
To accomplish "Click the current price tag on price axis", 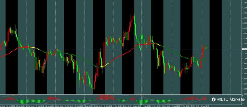I will tap(244, 49).
